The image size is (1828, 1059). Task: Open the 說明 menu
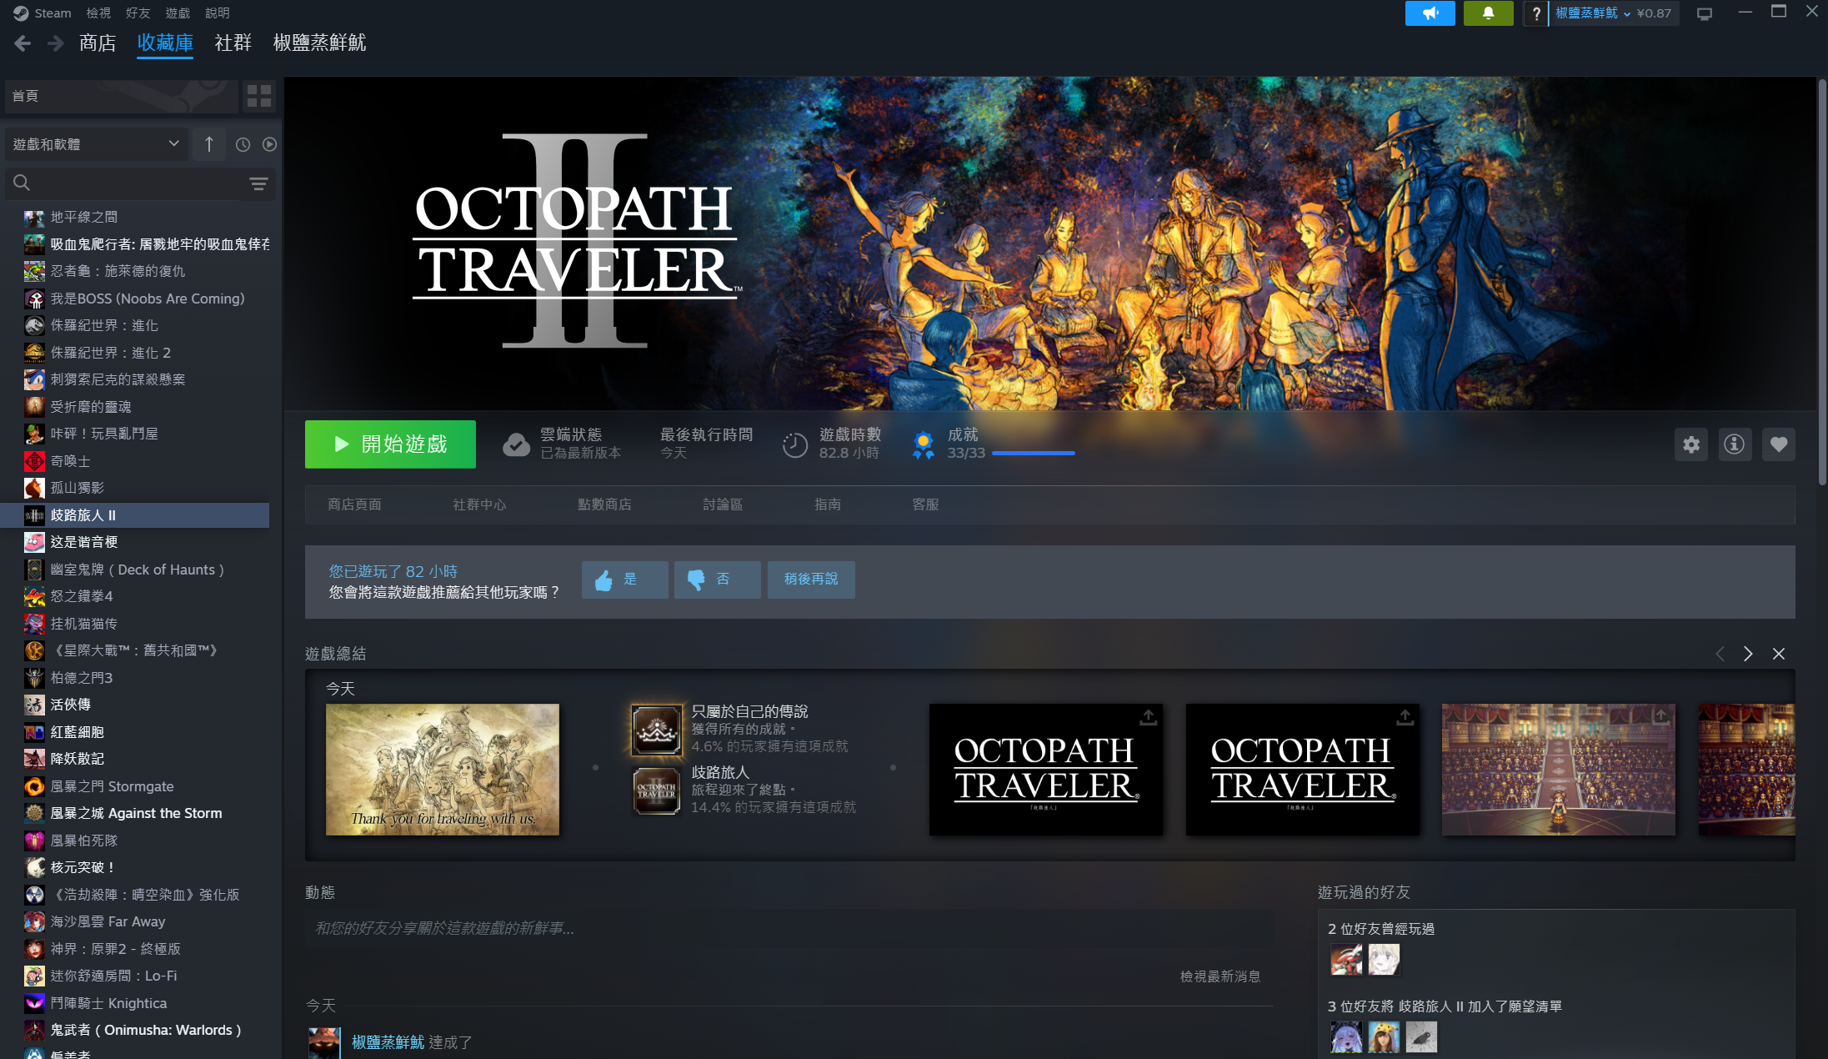point(218,13)
